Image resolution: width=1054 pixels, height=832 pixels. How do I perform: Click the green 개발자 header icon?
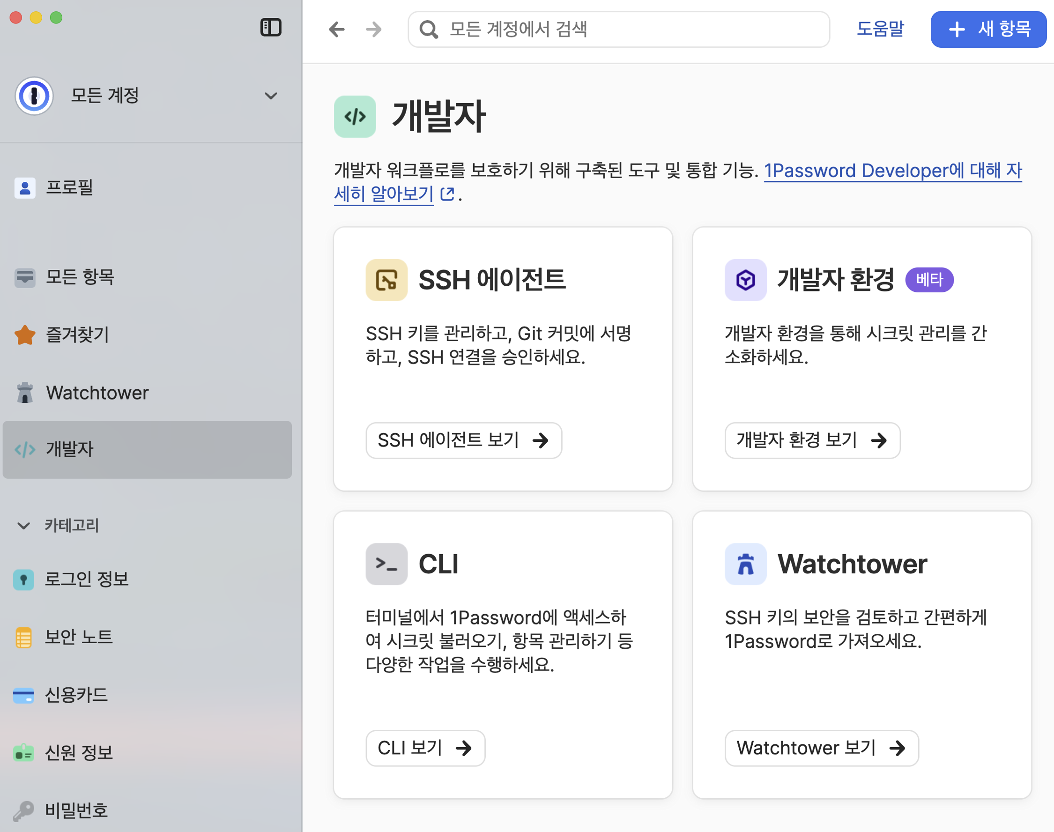pos(355,117)
